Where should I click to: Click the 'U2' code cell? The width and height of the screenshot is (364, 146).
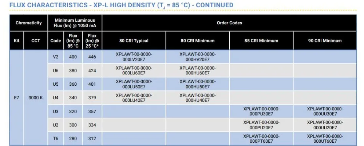(x=56, y=125)
